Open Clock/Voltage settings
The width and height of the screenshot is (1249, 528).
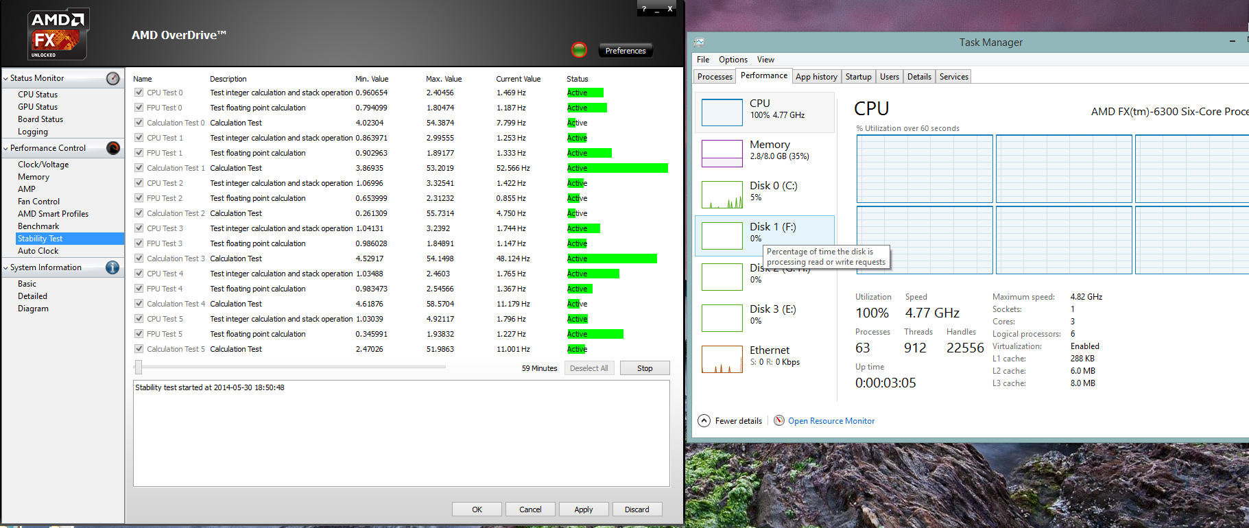point(43,165)
